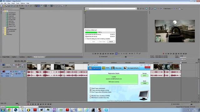Open the View menu
Image resolution: width=200 pixels, height=112 pixels.
pyautogui.click(x=9, y=3)
